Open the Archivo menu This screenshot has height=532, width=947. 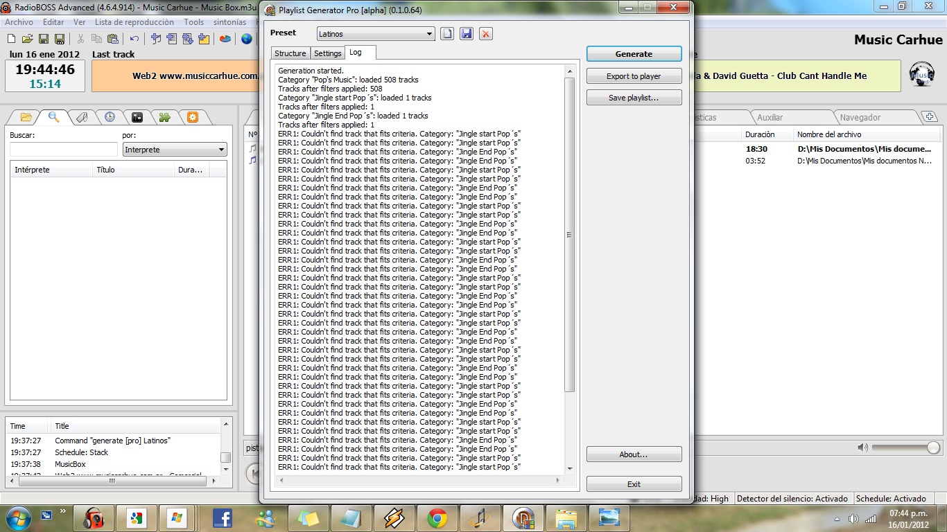[x=19, y=22]
